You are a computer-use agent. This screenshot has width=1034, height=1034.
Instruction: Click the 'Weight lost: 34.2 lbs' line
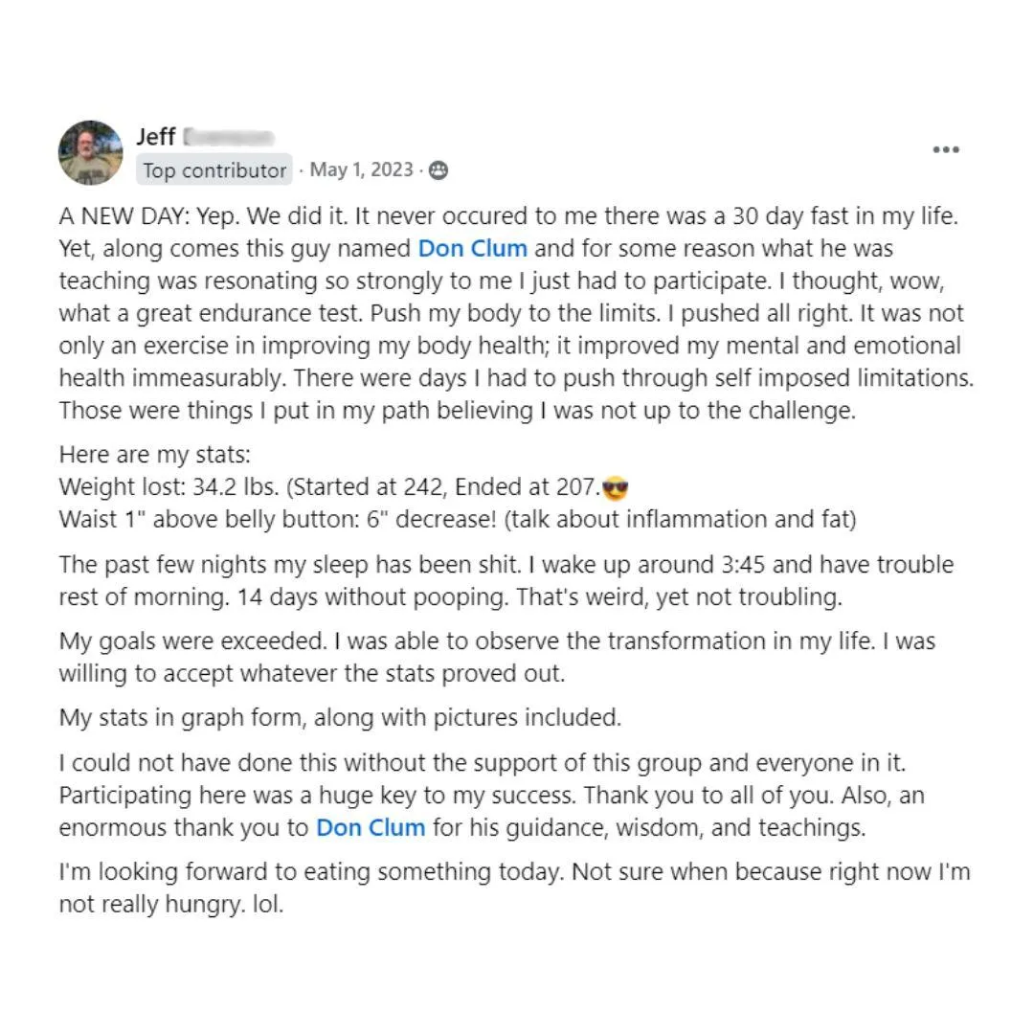point(344,487)
